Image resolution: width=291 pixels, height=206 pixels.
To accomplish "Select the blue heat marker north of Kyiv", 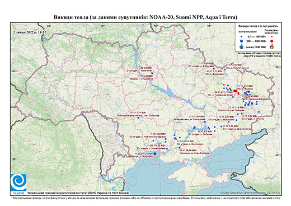I will tap(152, 73).
